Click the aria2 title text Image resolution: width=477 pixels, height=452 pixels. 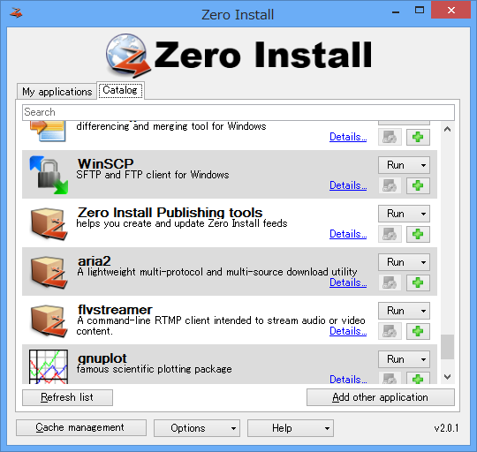tap(95, 261)
